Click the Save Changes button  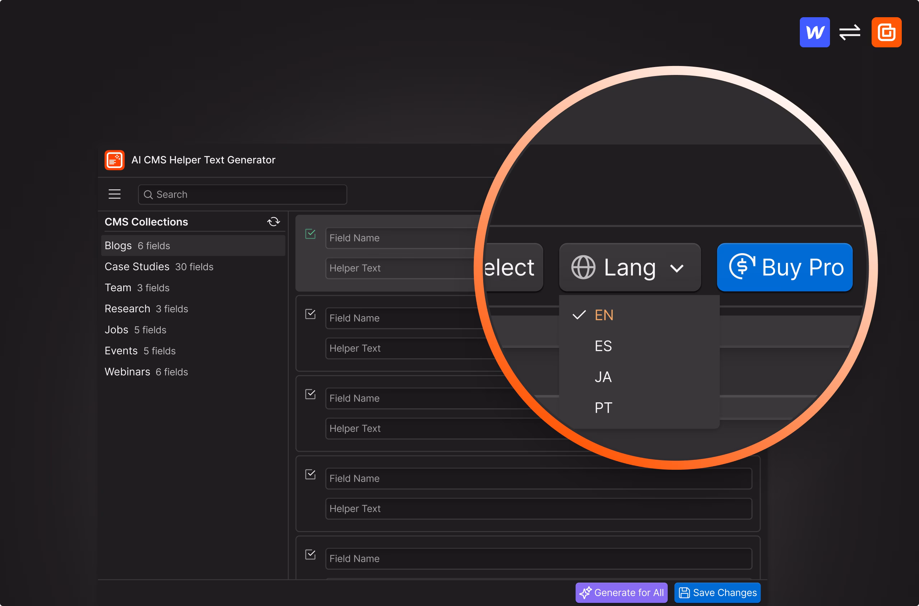717,592
